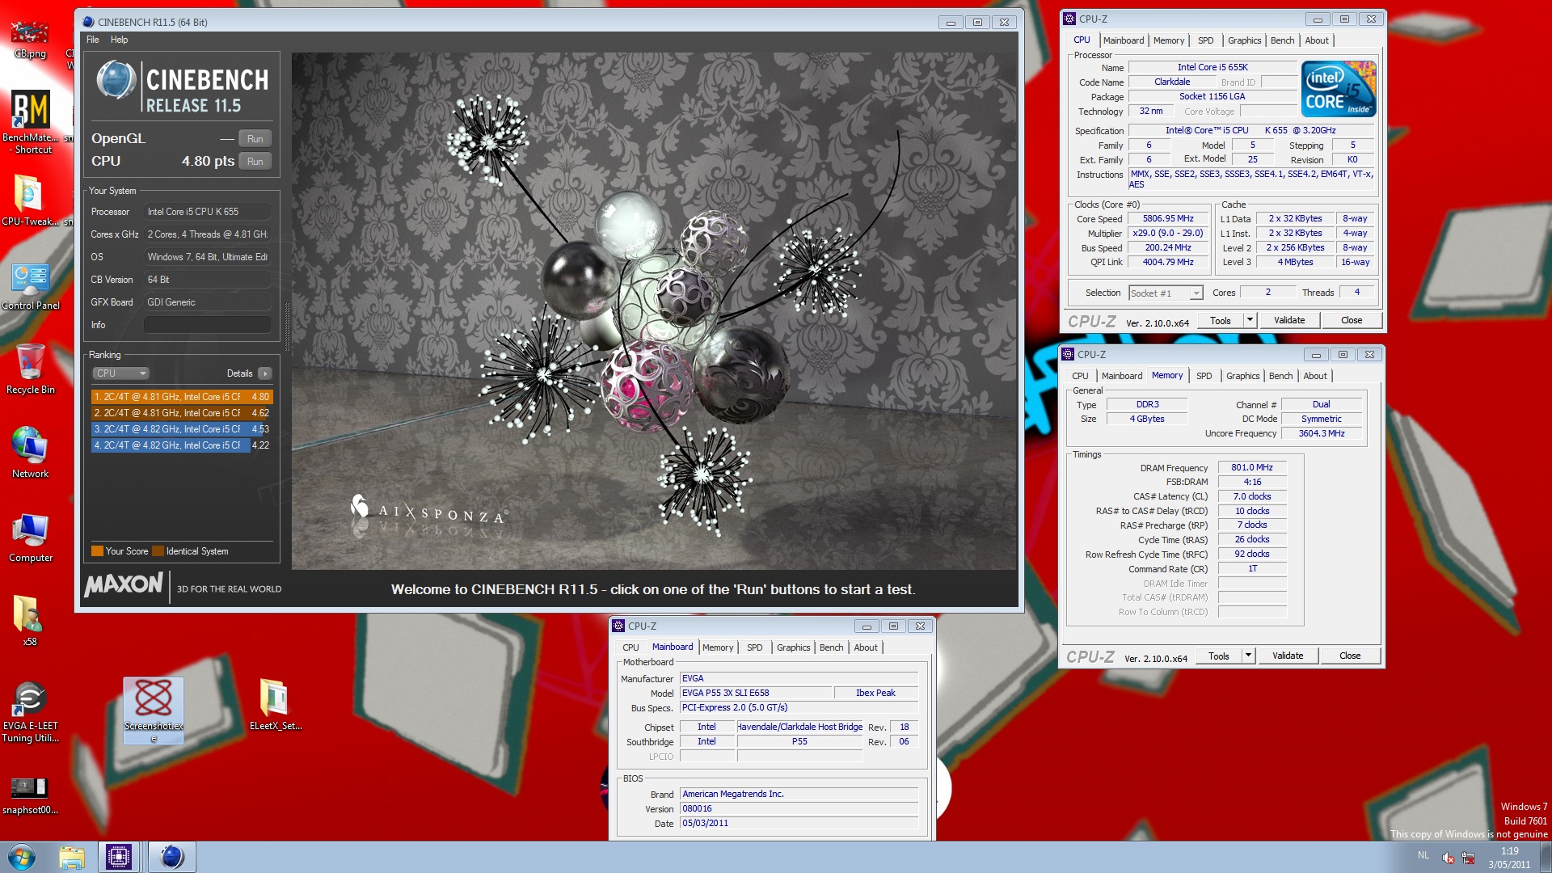Launch EVGA E-LEET Tuning Utility icon
This screenshot has height=873, width=1552.
click(x=30, y=711)
